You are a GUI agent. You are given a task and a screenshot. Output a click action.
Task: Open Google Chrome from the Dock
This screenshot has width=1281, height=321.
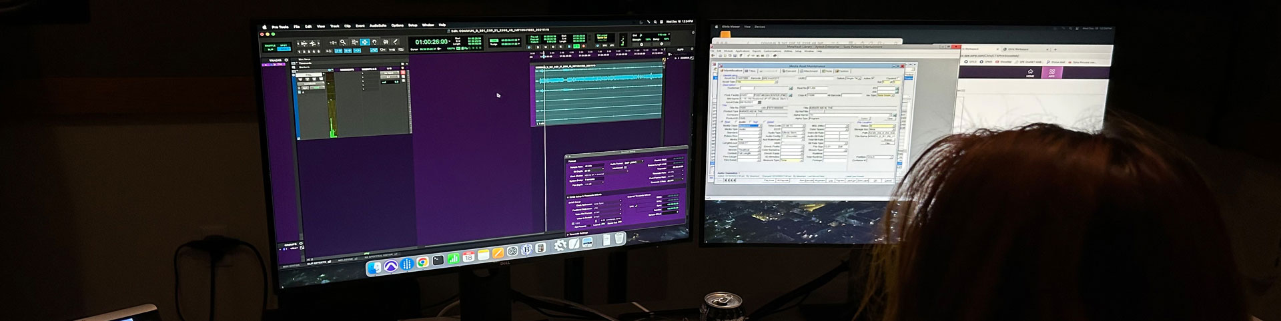tap(423, 262)
